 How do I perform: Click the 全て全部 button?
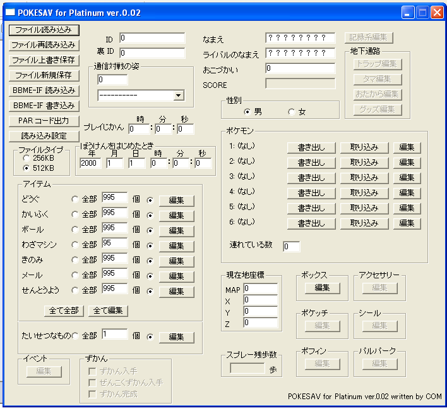click(64, 311)
